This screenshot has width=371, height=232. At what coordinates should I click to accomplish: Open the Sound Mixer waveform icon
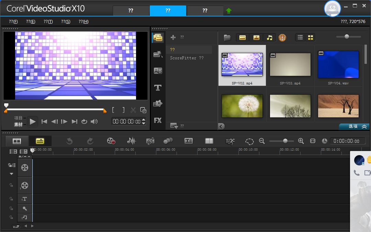click(131, 141)
